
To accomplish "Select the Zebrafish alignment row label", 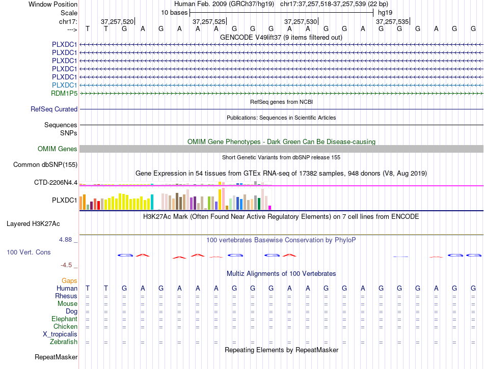I will coord(64,342).
